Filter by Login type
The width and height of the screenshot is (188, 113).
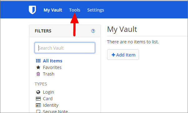click(x=48, y=92)
